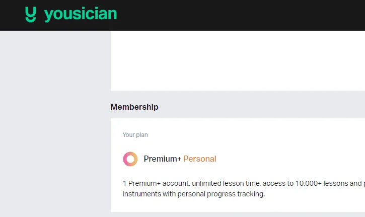Click the white center of the Premium+ ring
This screenshot has width=365, height=217.
click(x=130, y=159)
